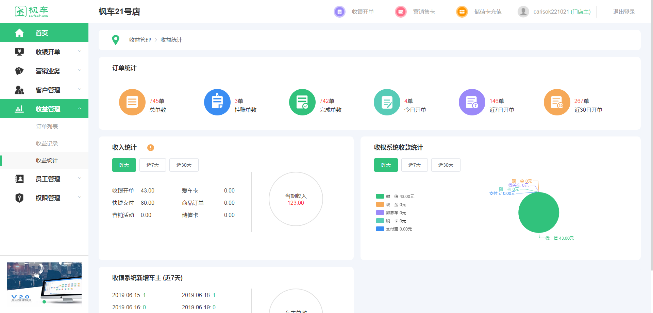Screen dimensions: 653x313
Task: Click the 员工管理 contact book icon
Action: coord(19,179)
